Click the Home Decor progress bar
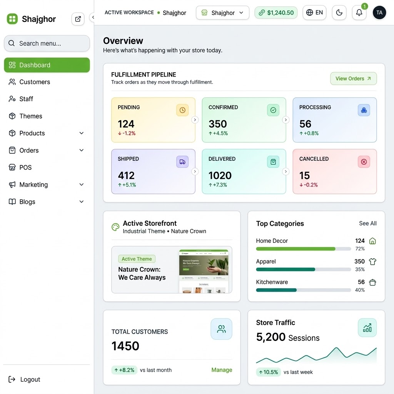This screenshot has width=394, height=394. [x=303, y=249]
